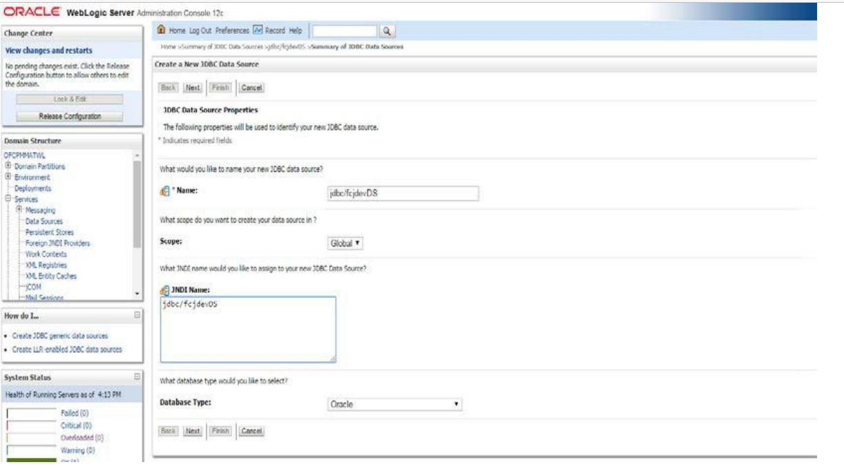Viewport: 844px width, 469px height.
Task: Collapse the System Status panel
Action: 137,377
